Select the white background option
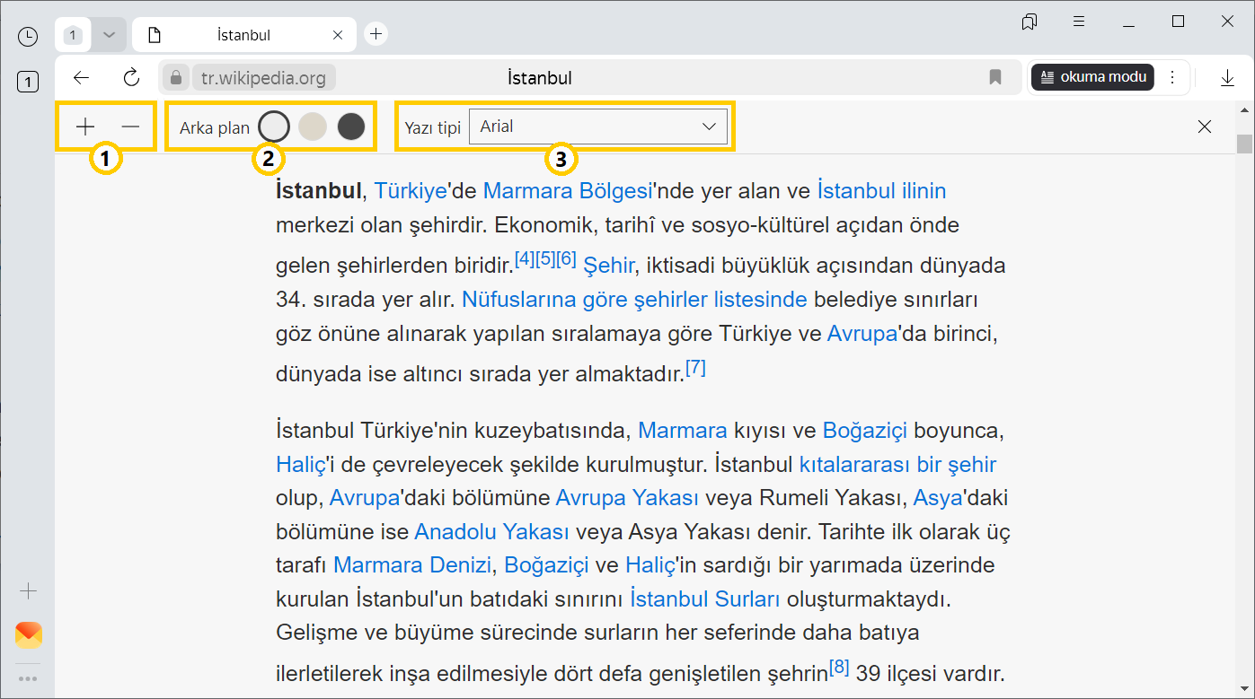 coord(273,127)
